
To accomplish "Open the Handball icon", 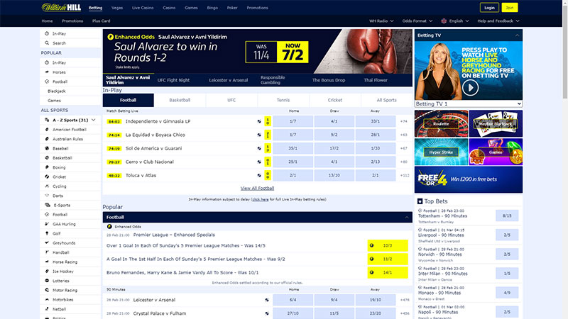I will (47, 252).
